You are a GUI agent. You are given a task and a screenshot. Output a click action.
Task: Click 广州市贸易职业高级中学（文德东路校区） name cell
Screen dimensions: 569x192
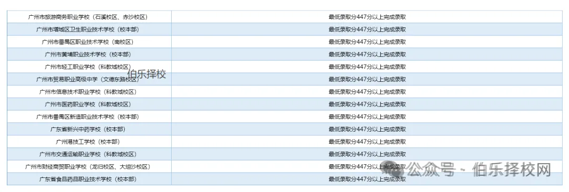[89, 79]
